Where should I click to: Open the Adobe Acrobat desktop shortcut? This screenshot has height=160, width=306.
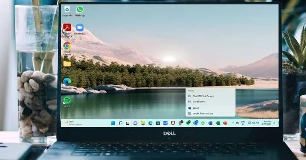(67, 30)
